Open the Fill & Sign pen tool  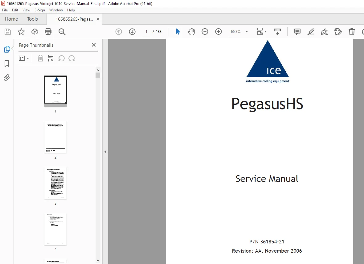tap(324, 32)
